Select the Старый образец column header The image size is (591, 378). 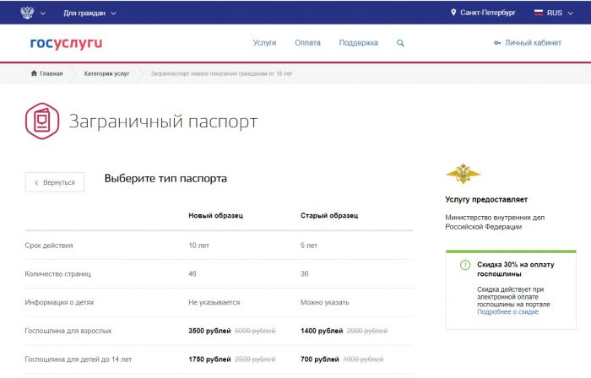click(x=329, y=215)
